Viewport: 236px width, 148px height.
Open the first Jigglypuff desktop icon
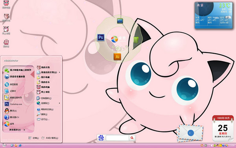6,4
